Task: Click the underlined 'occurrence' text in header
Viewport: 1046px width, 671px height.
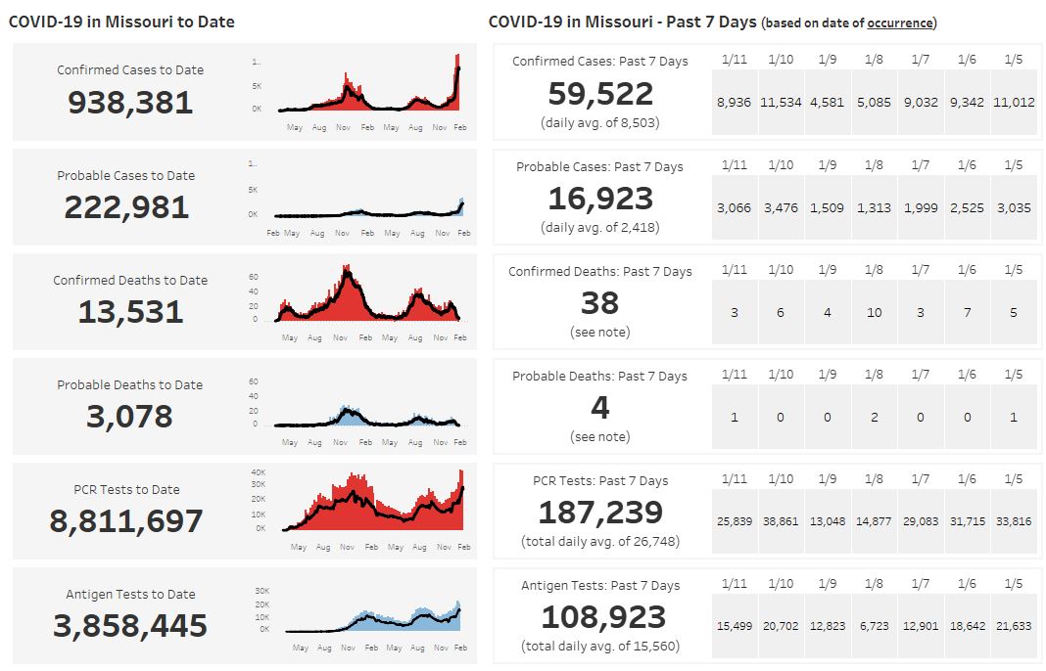Action: pos(899,22)
